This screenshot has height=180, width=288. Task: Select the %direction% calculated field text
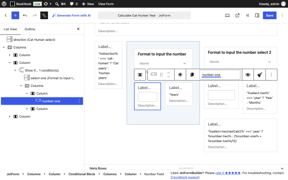pyautogui.click(x=108, y=66)
